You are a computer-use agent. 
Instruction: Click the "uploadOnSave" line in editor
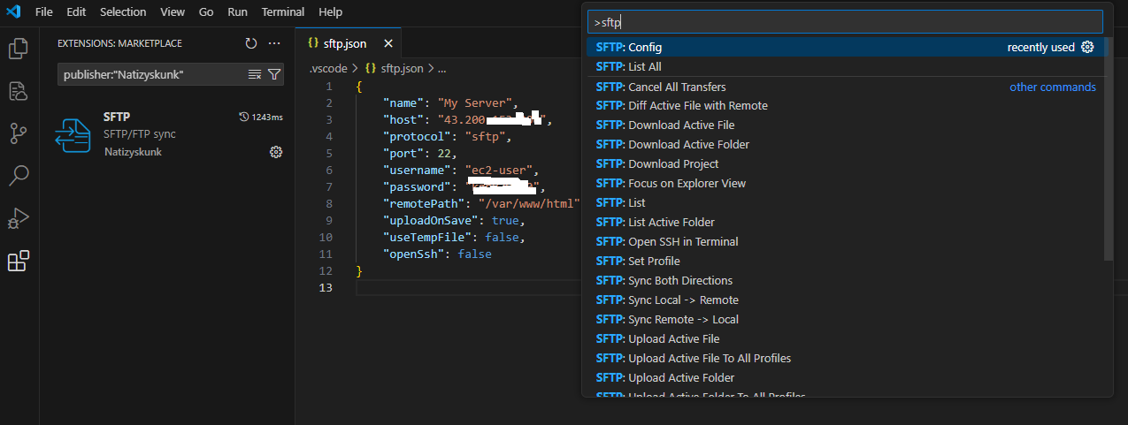pos(454,220)
